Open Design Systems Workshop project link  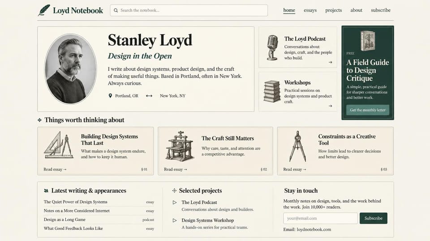click(x=207, y=220)
